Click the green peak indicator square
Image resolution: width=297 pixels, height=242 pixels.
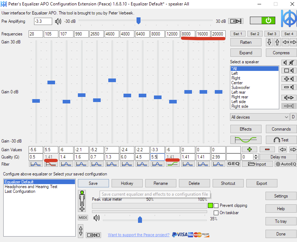pos(210,205)
